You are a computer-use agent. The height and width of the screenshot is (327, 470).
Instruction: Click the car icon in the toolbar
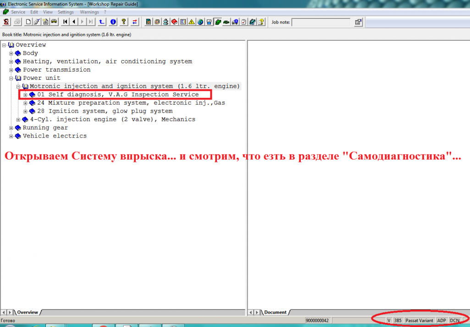pyautogui.click(x=54, y=22)
